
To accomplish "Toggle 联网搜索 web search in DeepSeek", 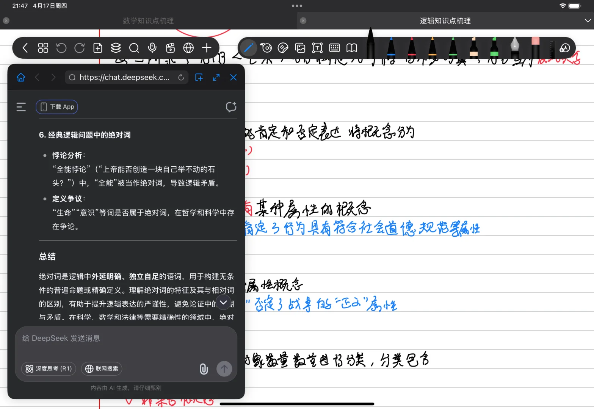I will (x=101, y=368).
